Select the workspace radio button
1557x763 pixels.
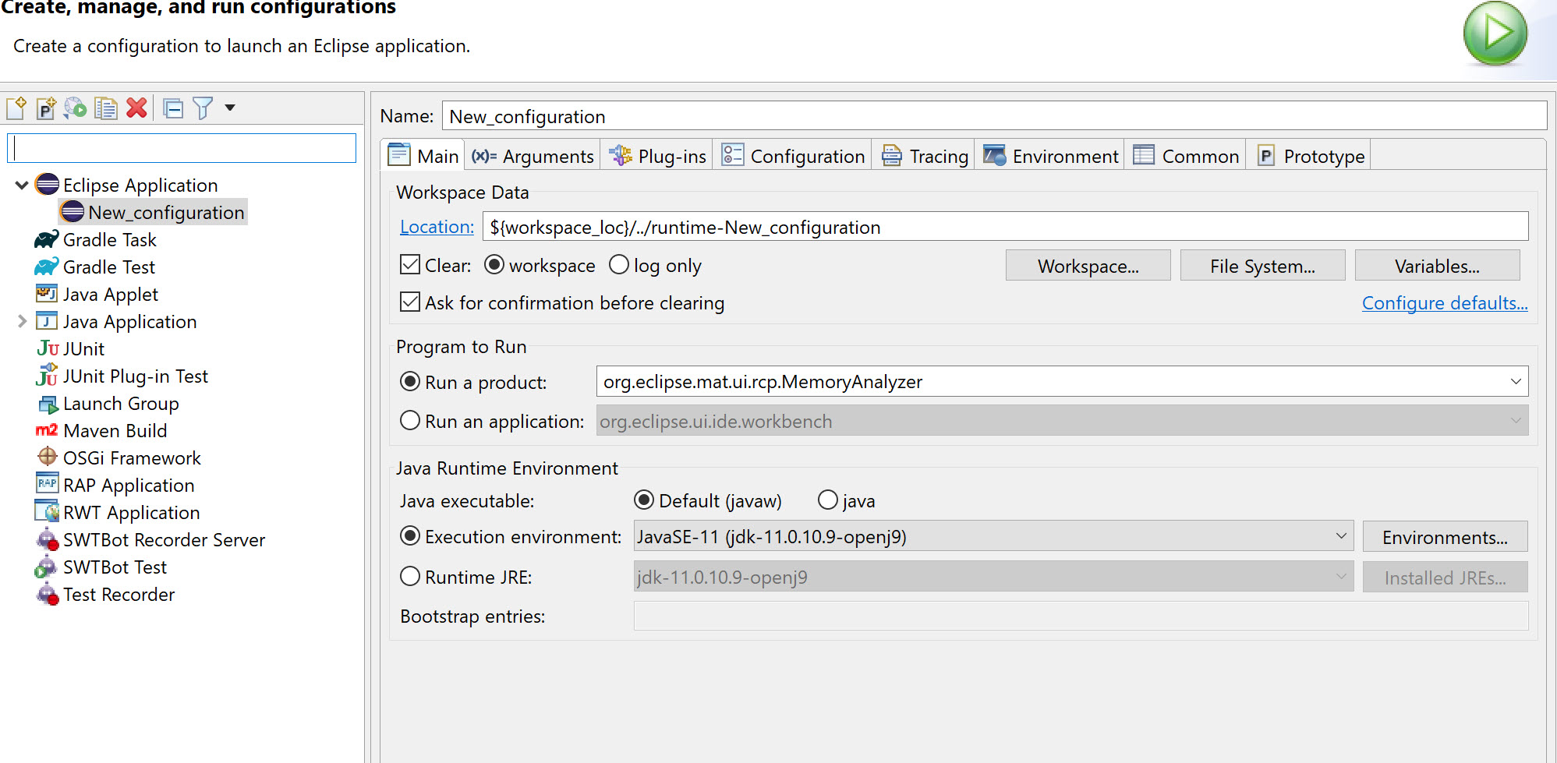click(494, 265)
